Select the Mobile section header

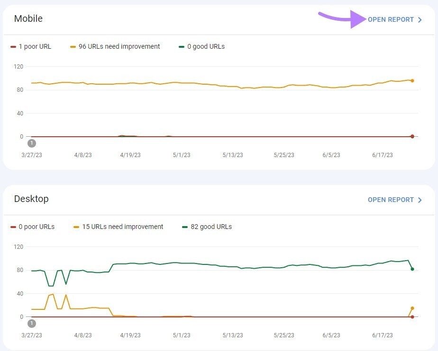point(28,18)
